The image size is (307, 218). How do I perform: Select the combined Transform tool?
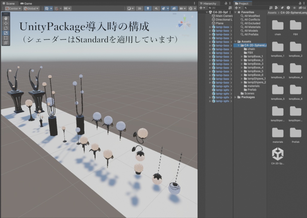click(x=6, y=43)
